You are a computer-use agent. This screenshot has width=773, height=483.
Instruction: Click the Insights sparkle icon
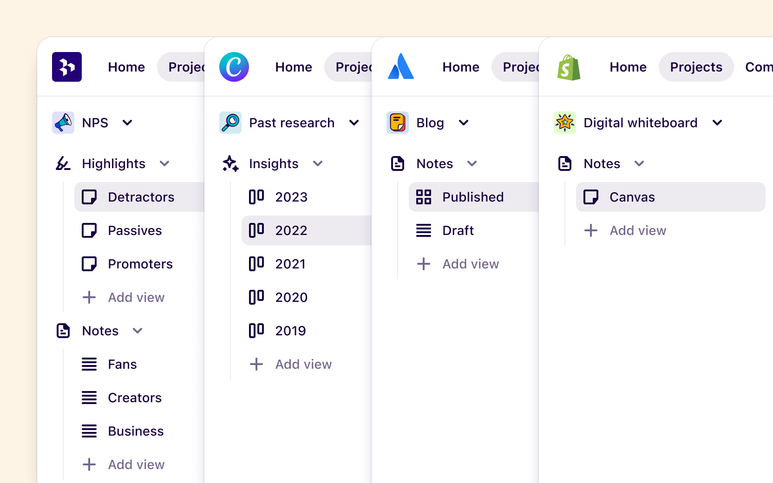230,163
